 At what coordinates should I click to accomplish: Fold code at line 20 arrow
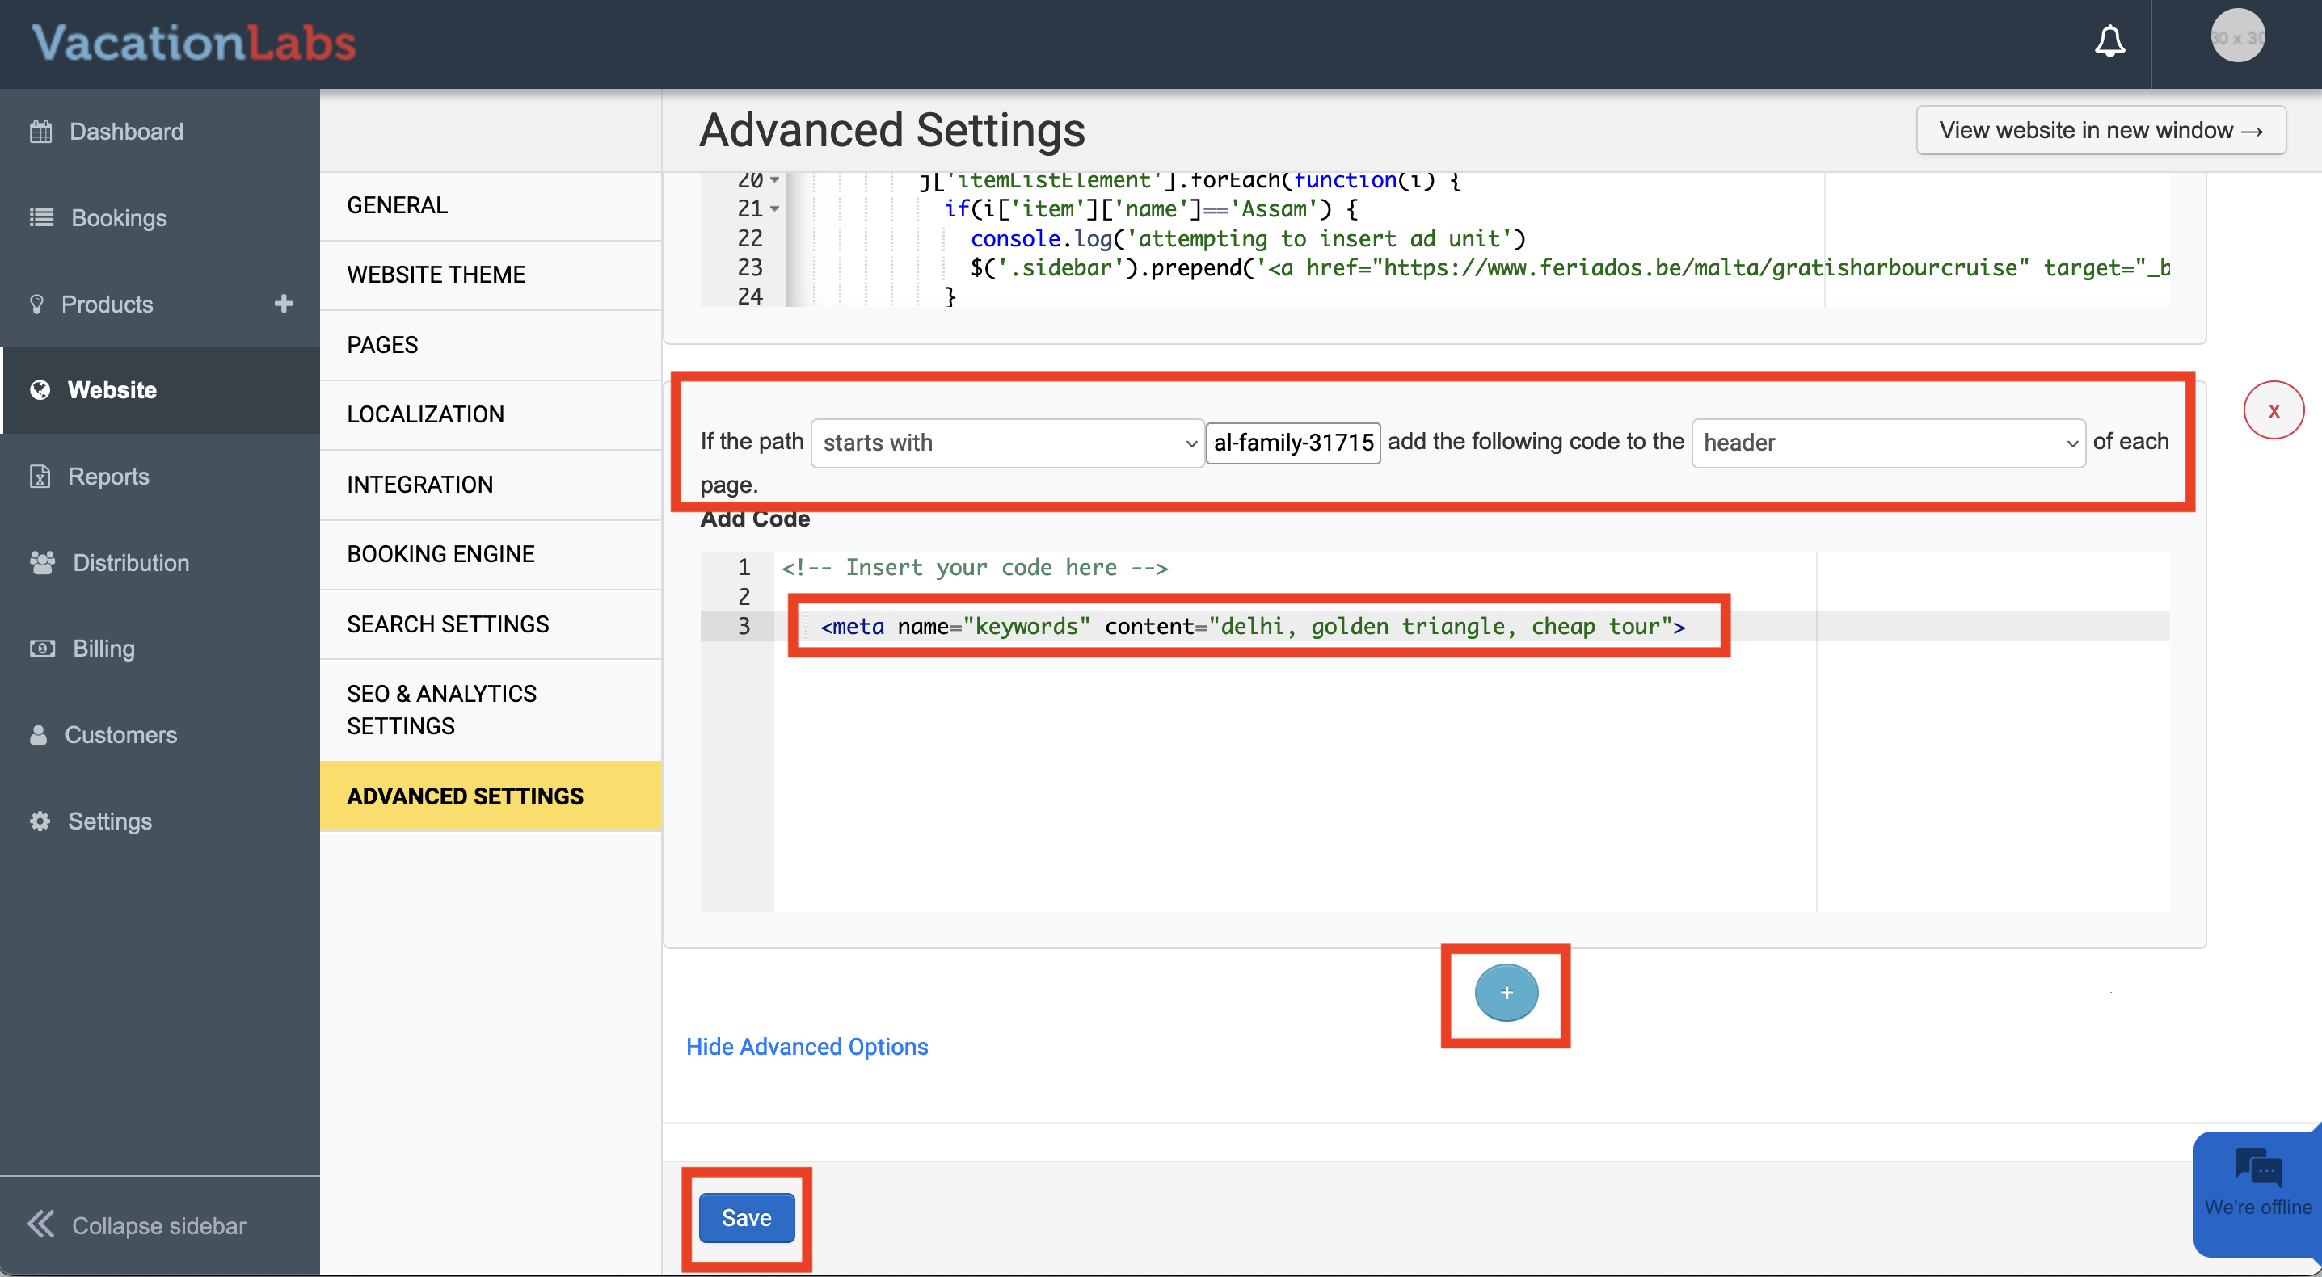pyautogui.click(x=774, y=180)
